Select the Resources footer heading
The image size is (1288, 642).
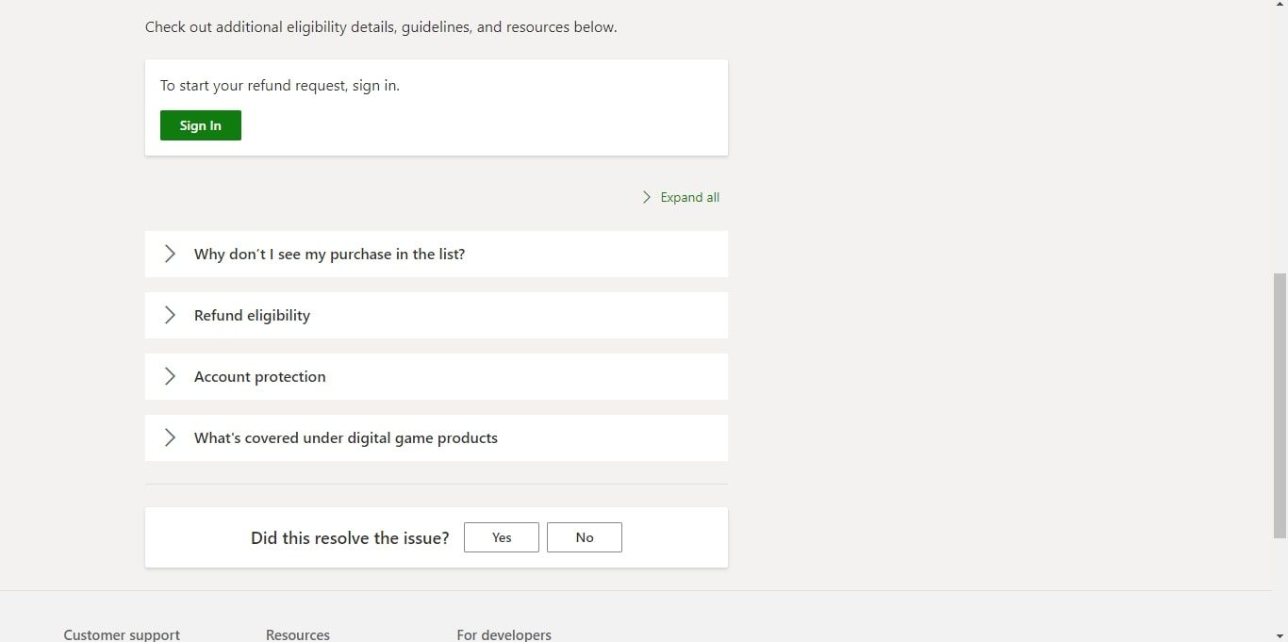click(298, 634)
